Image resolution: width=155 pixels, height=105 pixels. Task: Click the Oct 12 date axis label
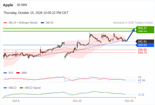[77, 101]
